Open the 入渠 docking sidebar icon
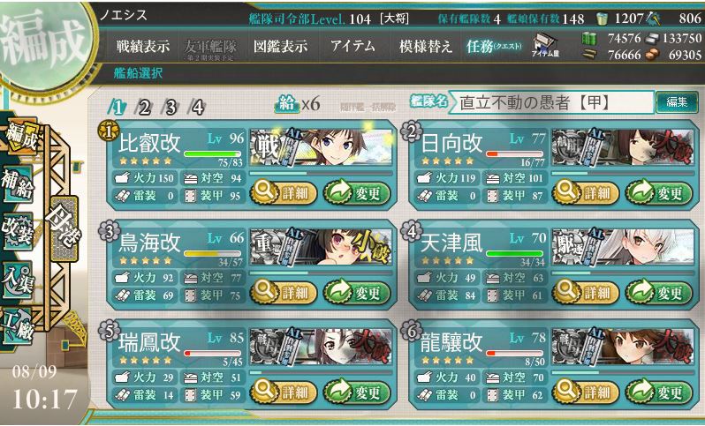 tap(17, 280)
